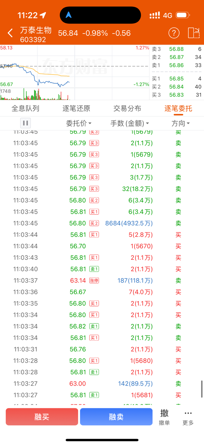Open the 委托价 sort dropdown
The height and width of the screenshot is (445, 204).
79,123
